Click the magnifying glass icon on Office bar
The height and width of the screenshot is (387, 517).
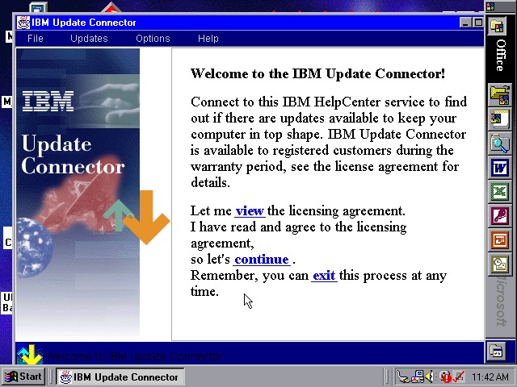499,144
